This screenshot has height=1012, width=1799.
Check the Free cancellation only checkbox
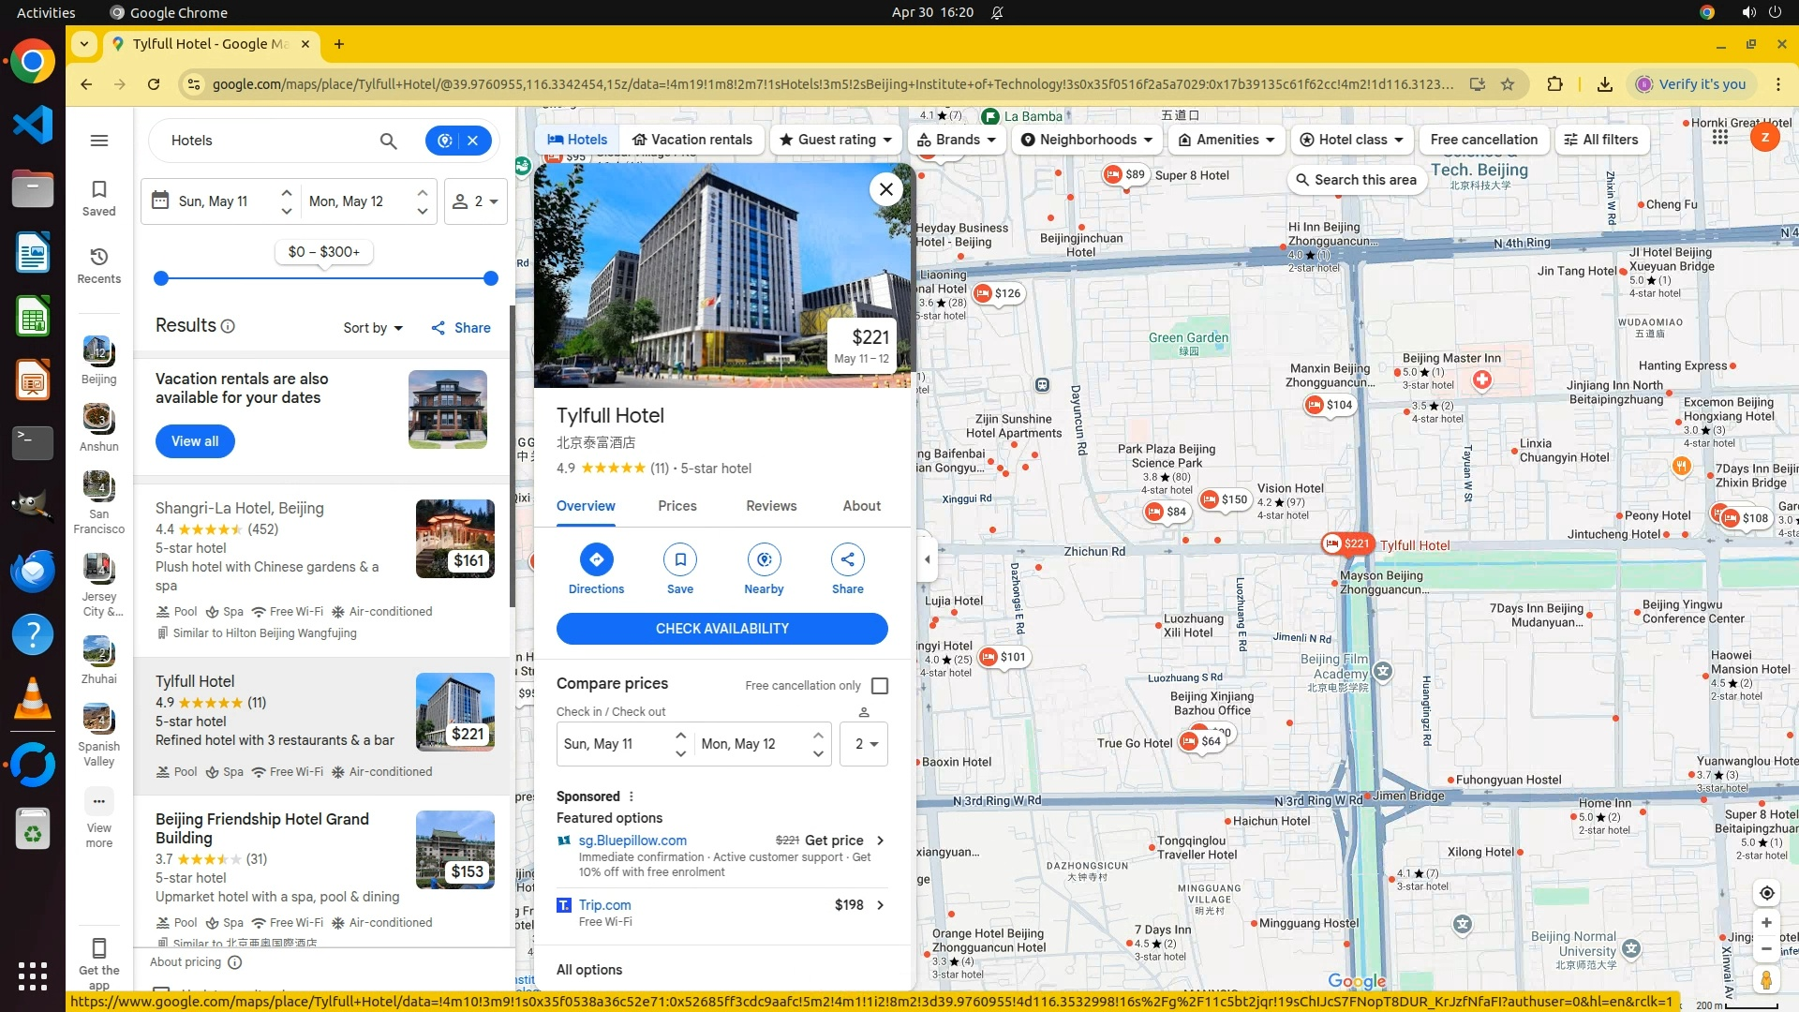879,686
